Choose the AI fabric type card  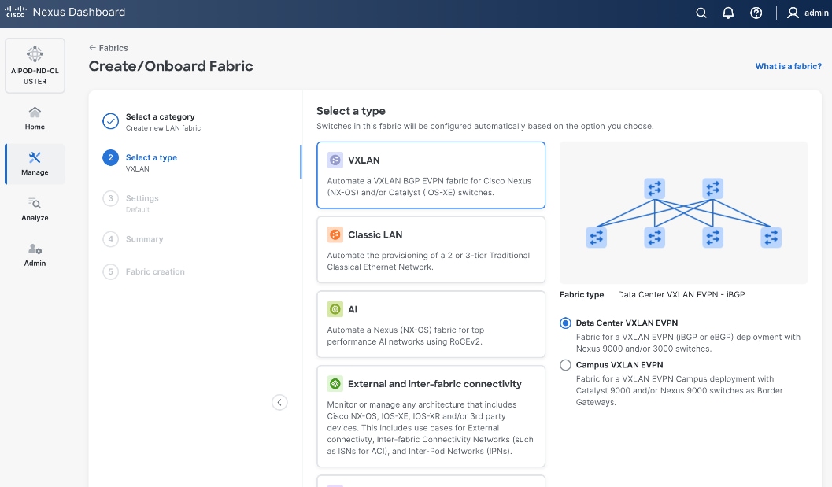click(431, 324)
